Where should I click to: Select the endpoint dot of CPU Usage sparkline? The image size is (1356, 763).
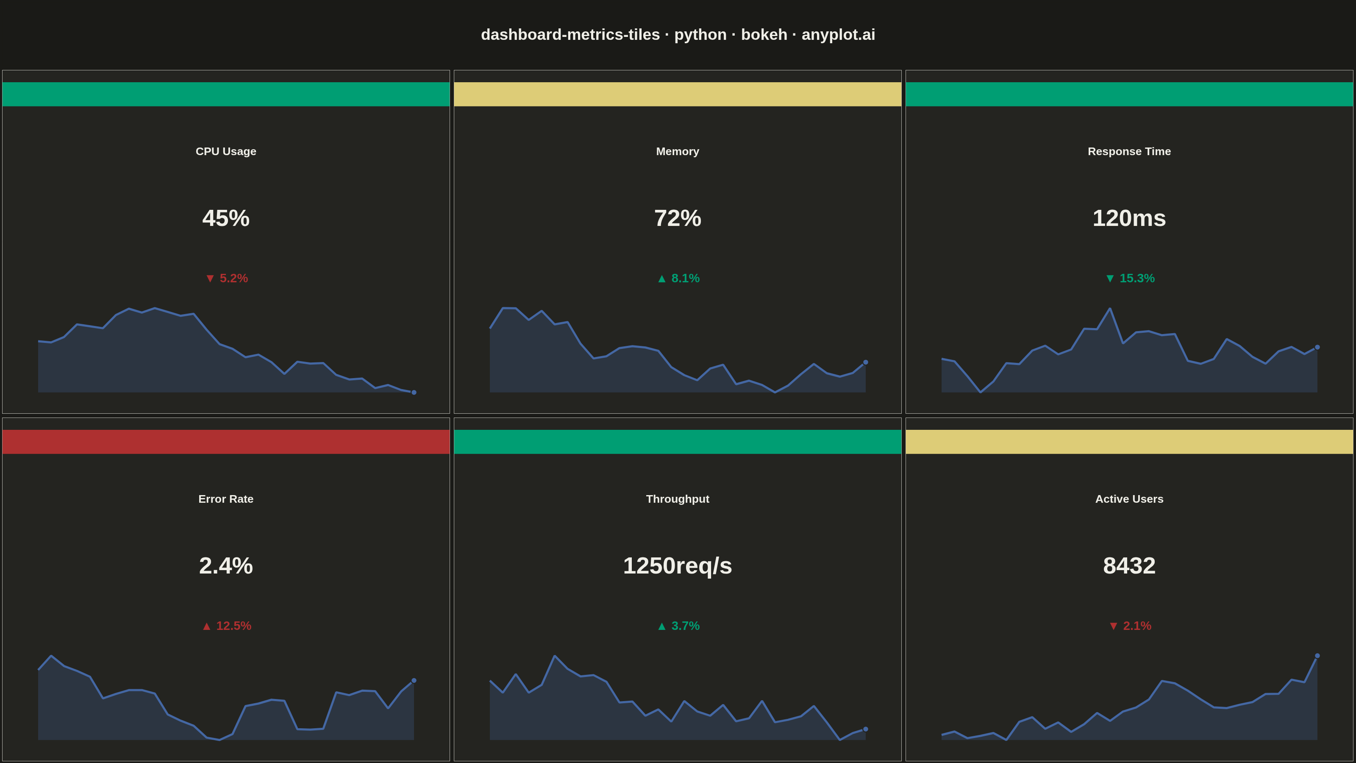(x=414, y=392)
